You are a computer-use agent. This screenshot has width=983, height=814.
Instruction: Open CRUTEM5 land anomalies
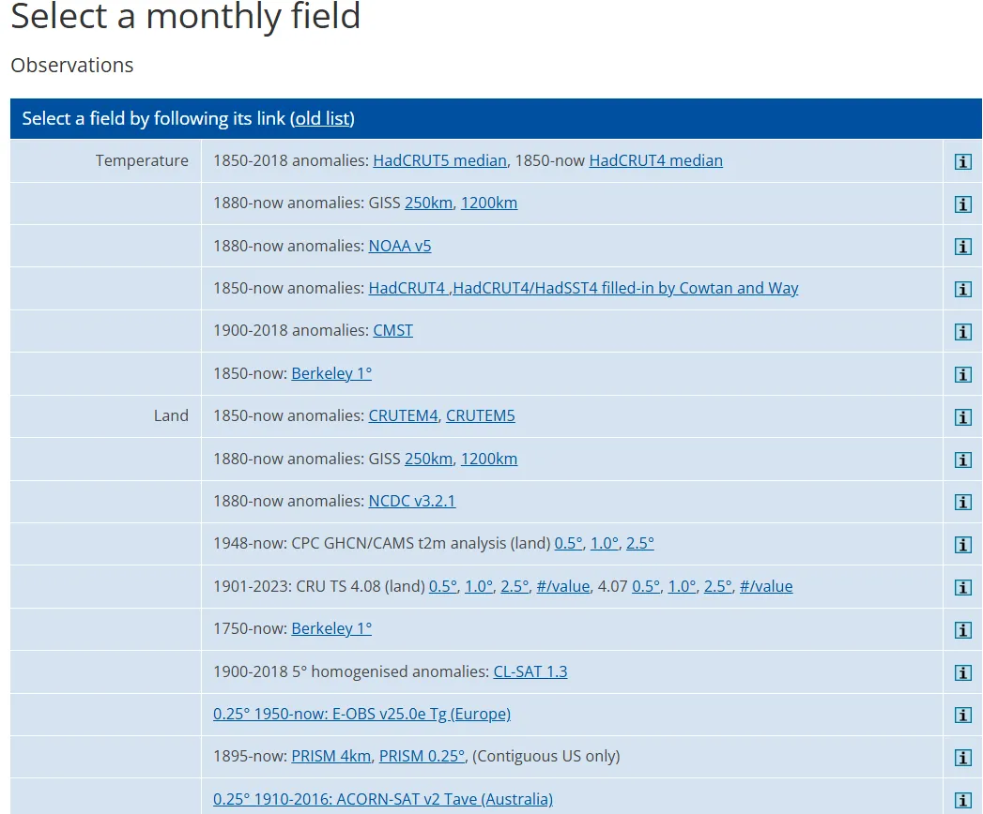click(x=480, y=415)
